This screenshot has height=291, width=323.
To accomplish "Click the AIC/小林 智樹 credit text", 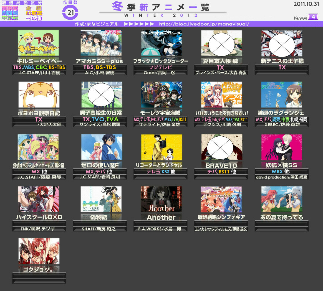I will pos(100,73).
